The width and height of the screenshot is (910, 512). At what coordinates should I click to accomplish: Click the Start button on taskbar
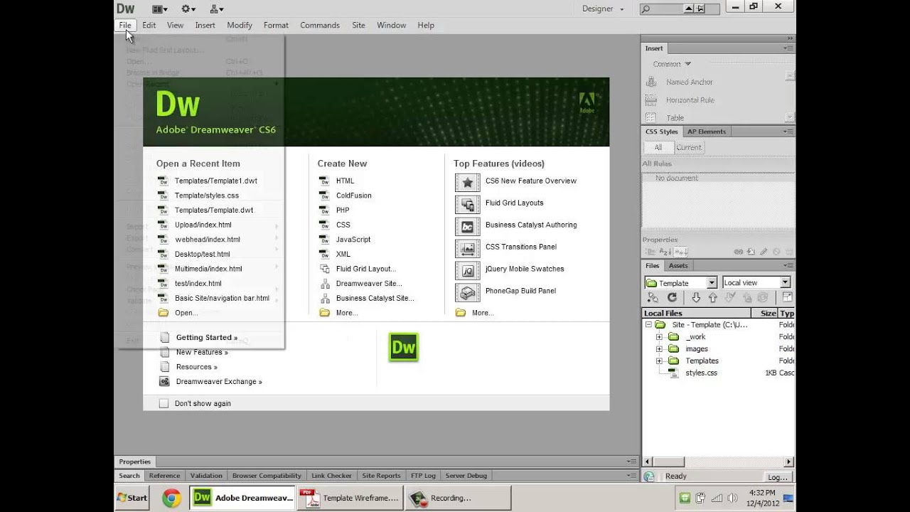coord(132,498)
